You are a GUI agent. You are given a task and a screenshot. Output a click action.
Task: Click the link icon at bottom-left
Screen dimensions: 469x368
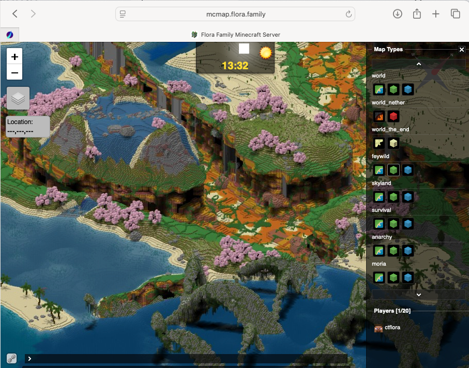pos(11,358)
